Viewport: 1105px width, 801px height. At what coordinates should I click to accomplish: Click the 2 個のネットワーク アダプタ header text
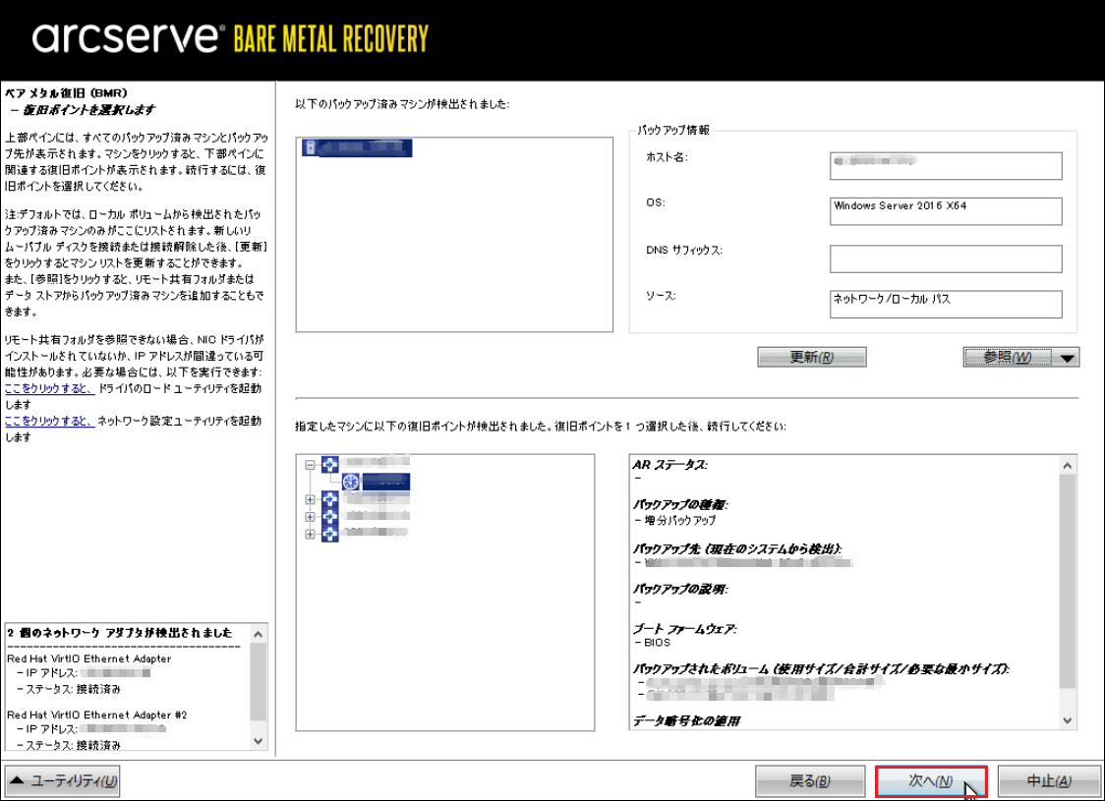click(x=119, y=633)
